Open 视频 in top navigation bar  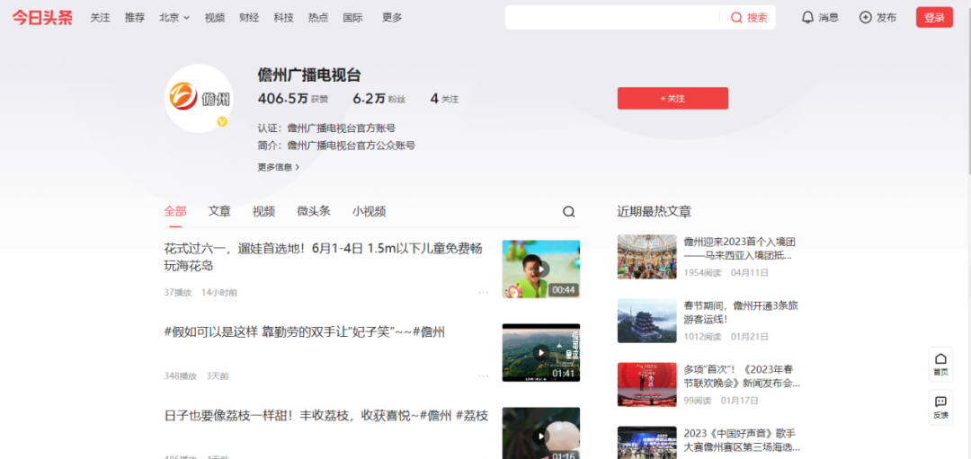pos(215,17)
